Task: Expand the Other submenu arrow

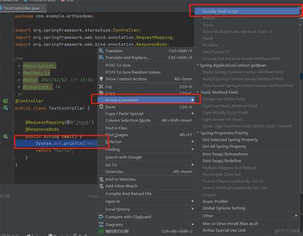Action: 296,216
